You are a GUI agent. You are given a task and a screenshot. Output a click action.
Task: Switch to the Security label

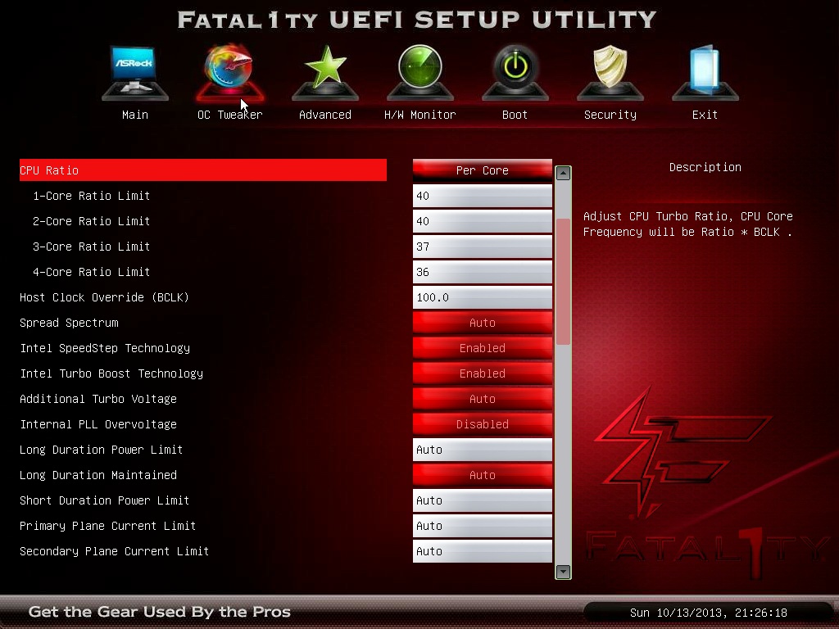pyautogui.click(x=610, y=115)
